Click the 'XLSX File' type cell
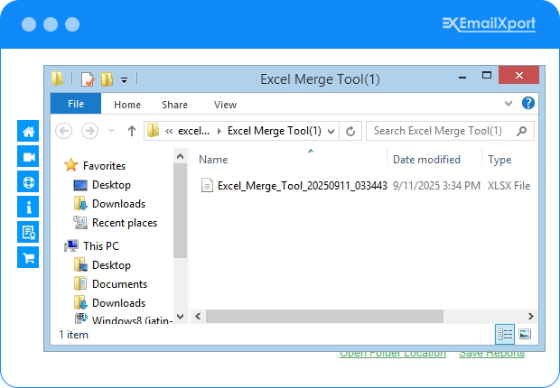Viewport: 560px width, 388px height. pyautogui.click(x=509, y=186)
